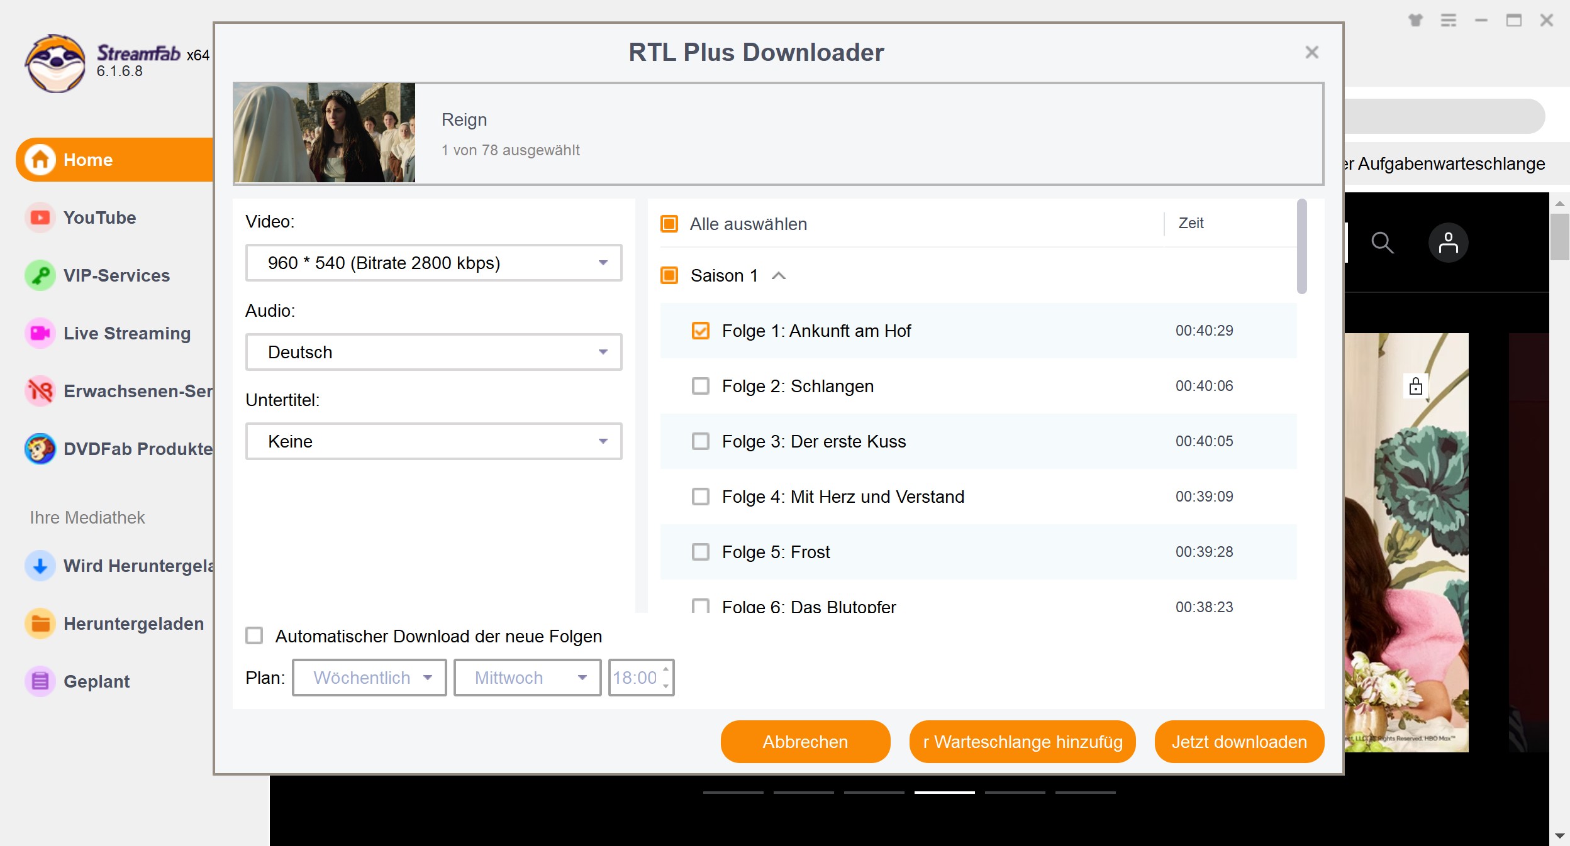Increase the plan time with up arrow

tap(665, 669)
